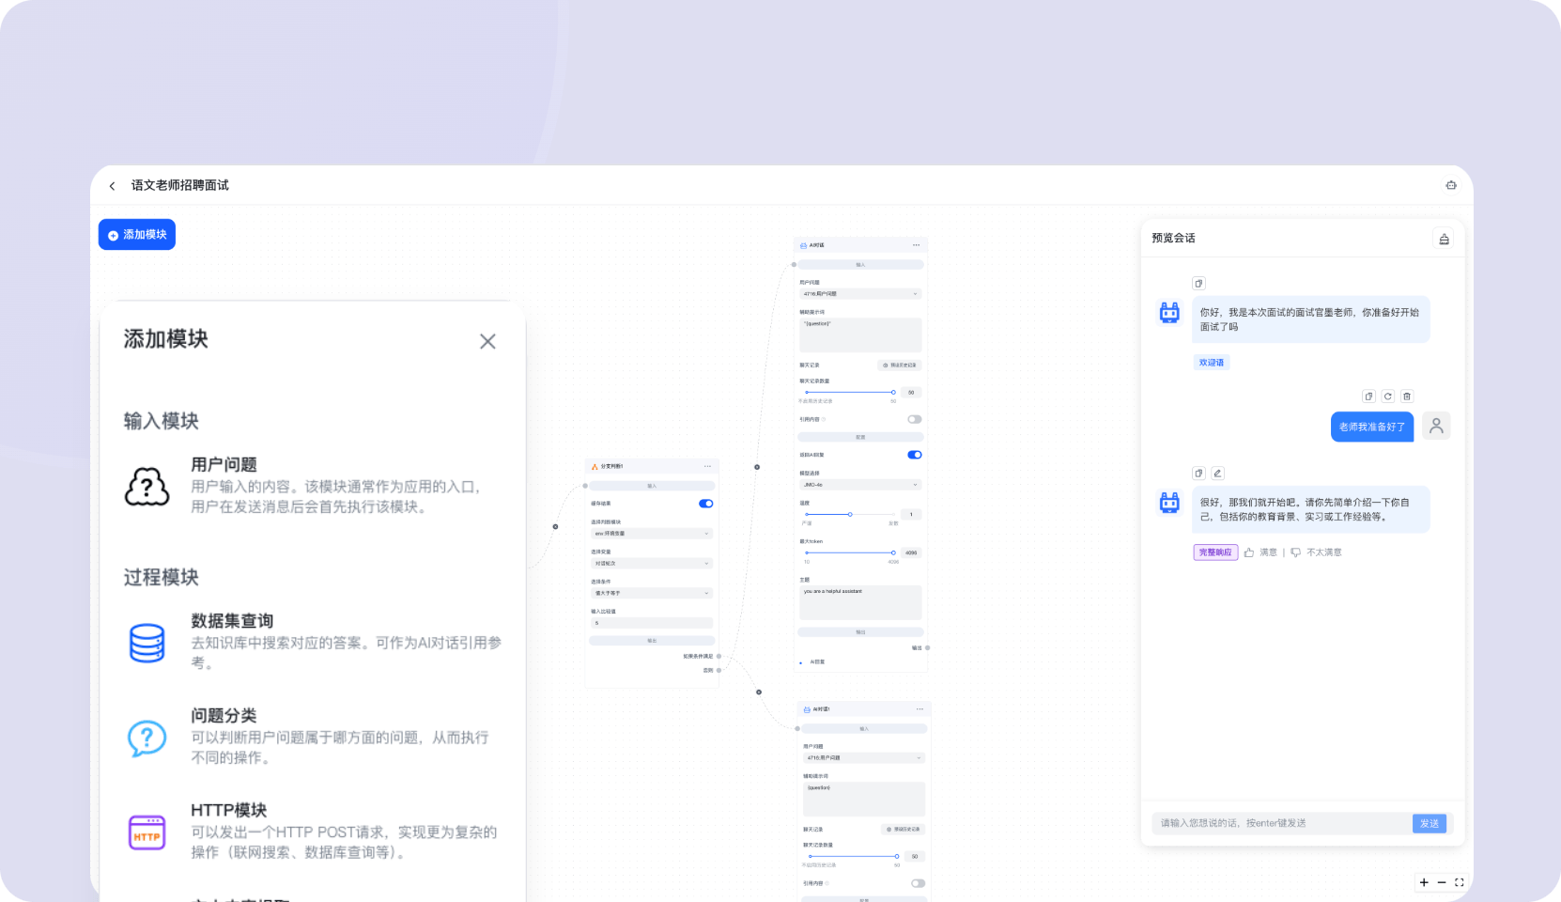Copy the AI welcome message
Image resolution: width=1561 pixels, height=902 pixels.
pos(1199,283)
